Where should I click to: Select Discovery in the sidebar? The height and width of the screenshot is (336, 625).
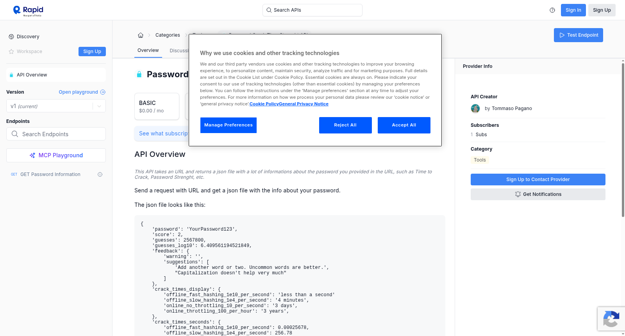click(28, 37)
